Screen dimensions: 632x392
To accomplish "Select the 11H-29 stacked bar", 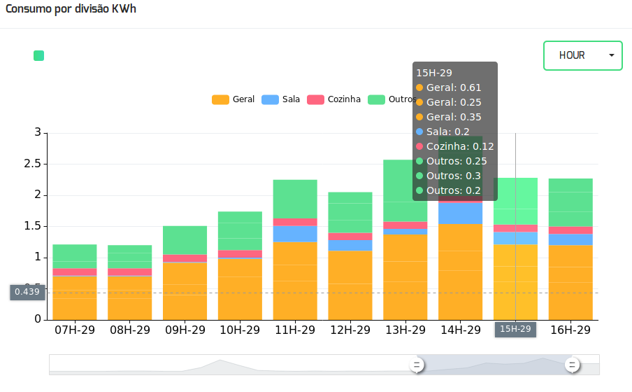I will (295, 250).
